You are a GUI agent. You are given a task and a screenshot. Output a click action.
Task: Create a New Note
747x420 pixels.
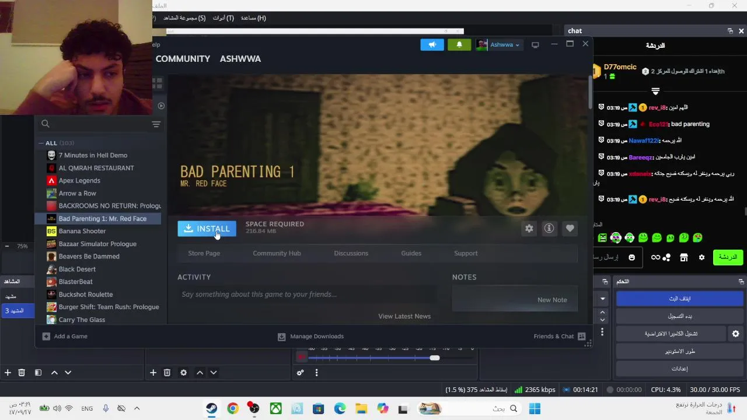coord(552,300)
